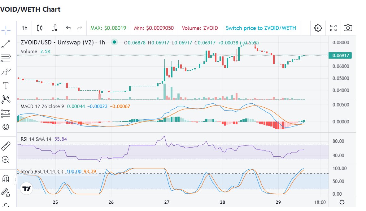
Task: Select the RSI 14 SMA 14 legend
Action: 36,139
